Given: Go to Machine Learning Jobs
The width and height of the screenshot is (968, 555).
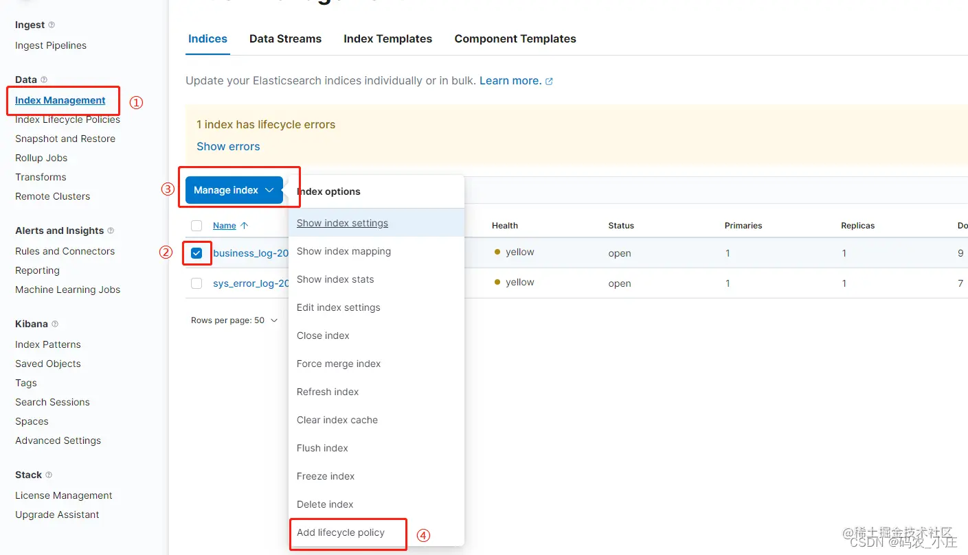Looking at the screenshot, I should (67, 290).
